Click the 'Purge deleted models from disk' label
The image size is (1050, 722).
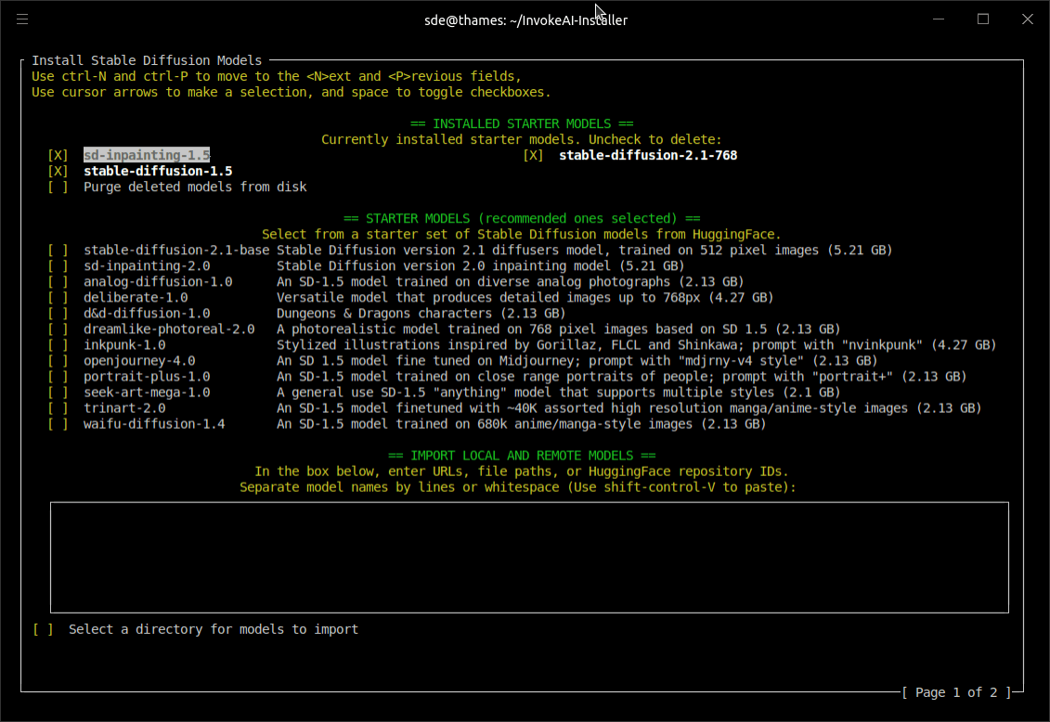(195, 187)
